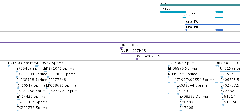Open the EN05308.5prime feature label

tap(182, 63)
